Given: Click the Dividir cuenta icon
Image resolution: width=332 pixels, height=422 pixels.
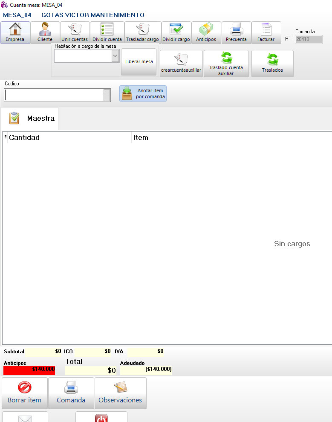Looking at the screenshot, I should 107,29.
